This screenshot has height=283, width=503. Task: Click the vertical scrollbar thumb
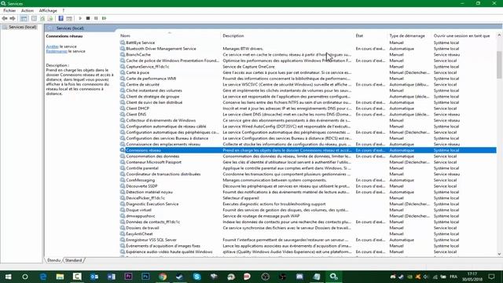click(x=499, y=64)
